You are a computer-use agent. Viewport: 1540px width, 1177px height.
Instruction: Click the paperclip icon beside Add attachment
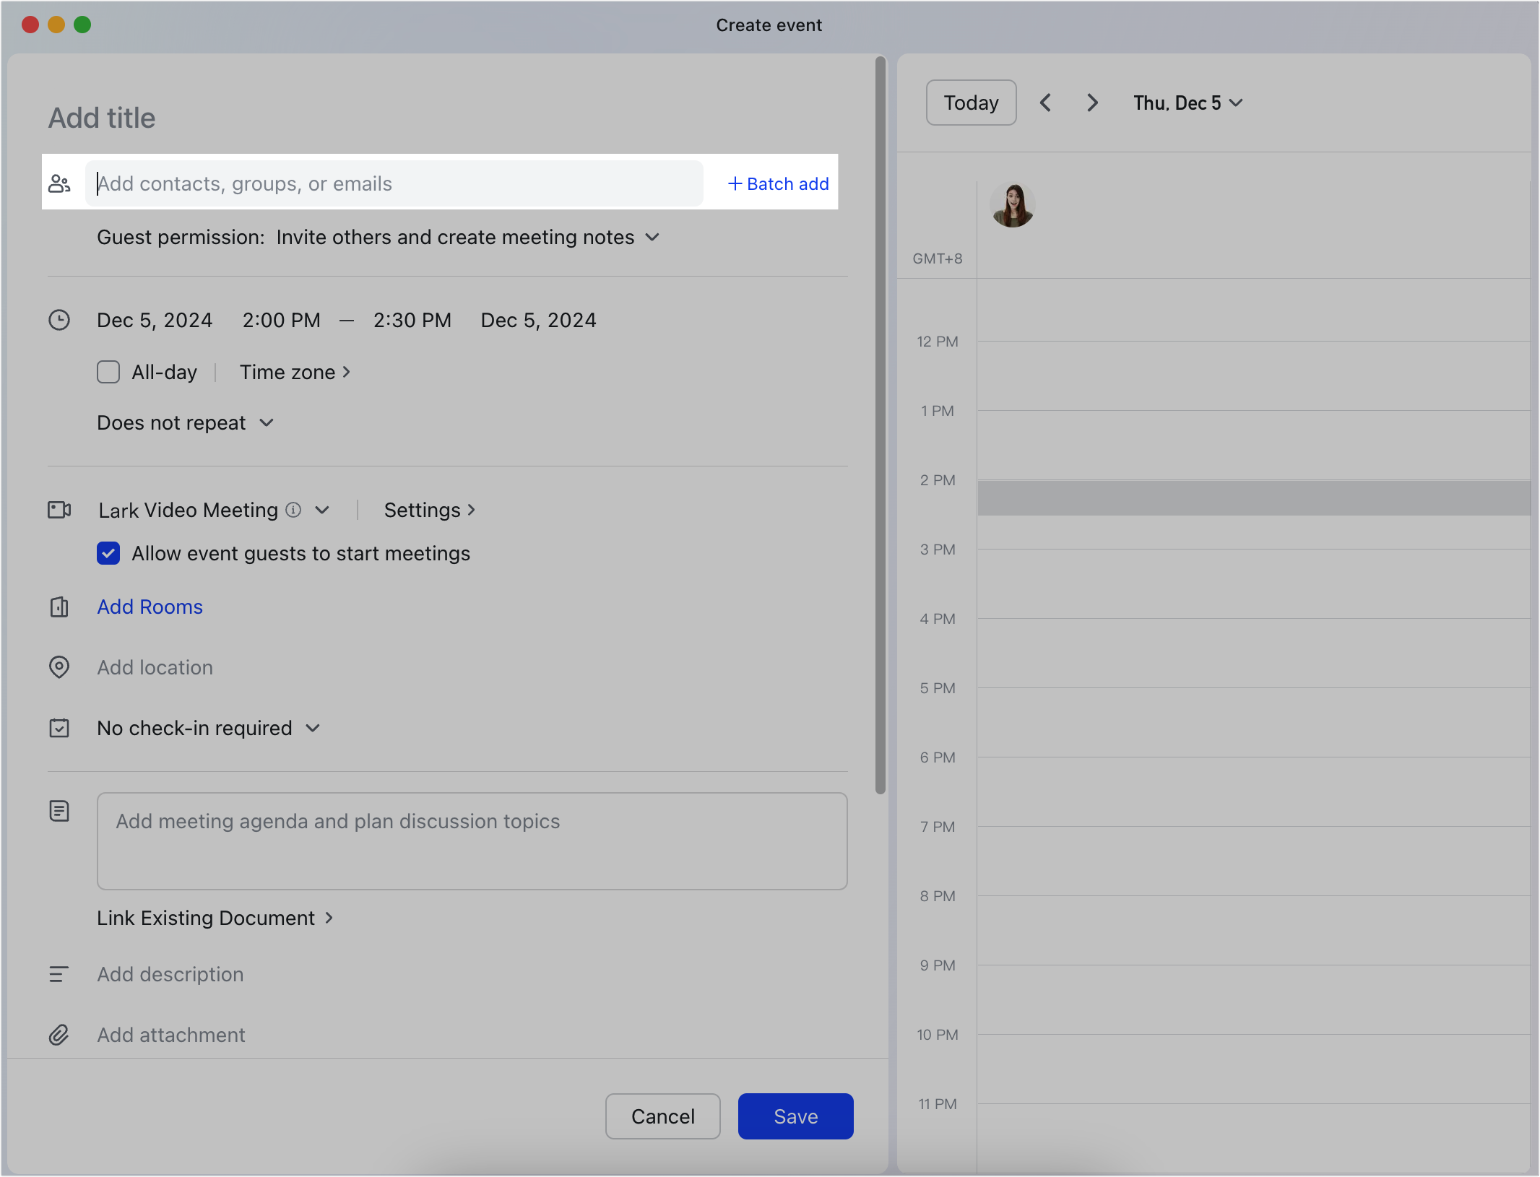pyautogui.click(x=60, y=1035)
